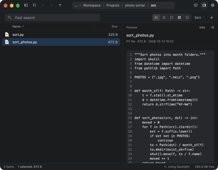Collapse preview panel double chevron
Image resolution: width=218 pixels, height=170 pixels.
[x=213, y=27]
